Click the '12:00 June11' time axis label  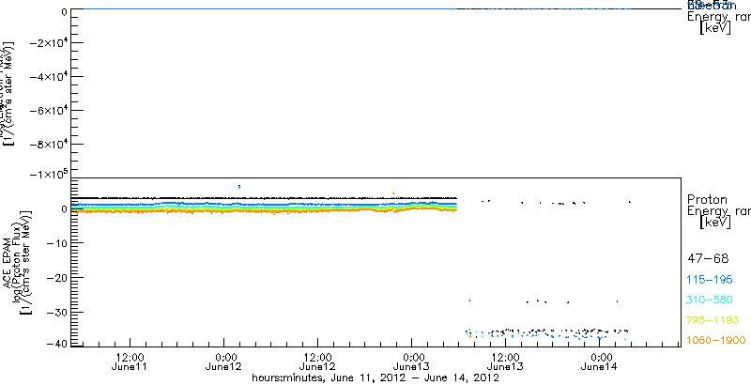130,362
